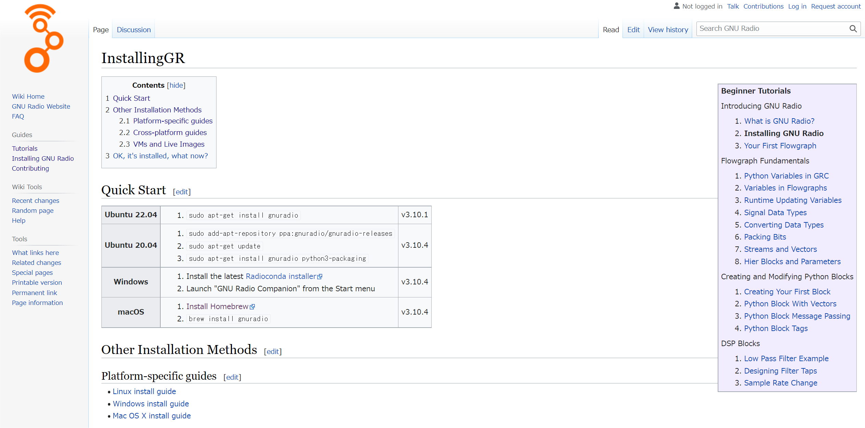Screen dimensions: 865x428
Task: Switch to View history tab
Action: [668, 30]
